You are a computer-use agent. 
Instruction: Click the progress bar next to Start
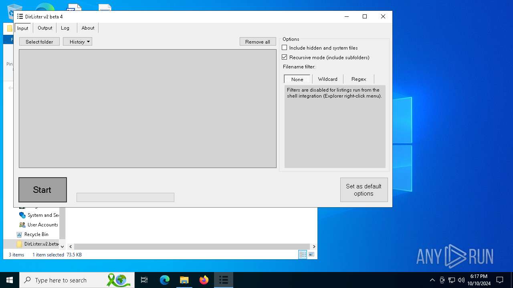[x=125, y=197]
